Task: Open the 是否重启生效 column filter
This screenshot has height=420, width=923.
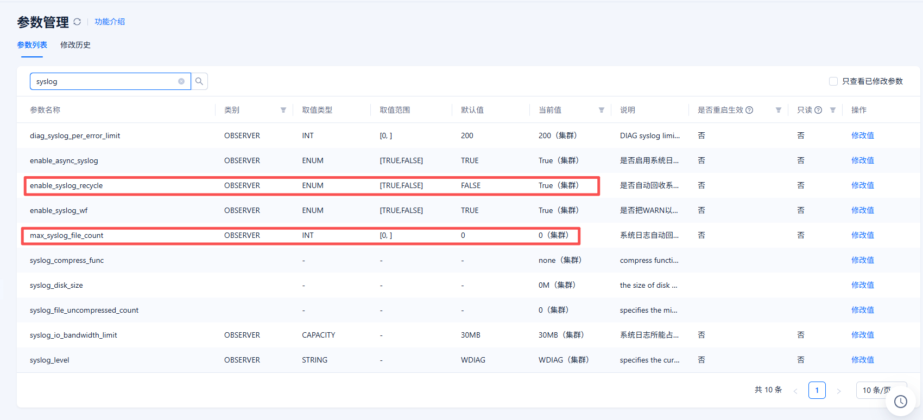Action: pos(778,110)
